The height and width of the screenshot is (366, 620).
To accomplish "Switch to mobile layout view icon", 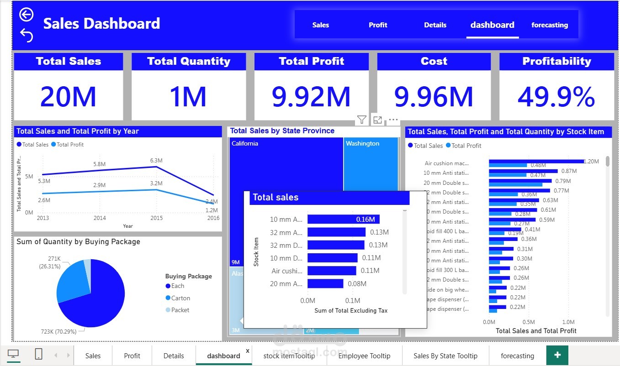I will (39, 354).
